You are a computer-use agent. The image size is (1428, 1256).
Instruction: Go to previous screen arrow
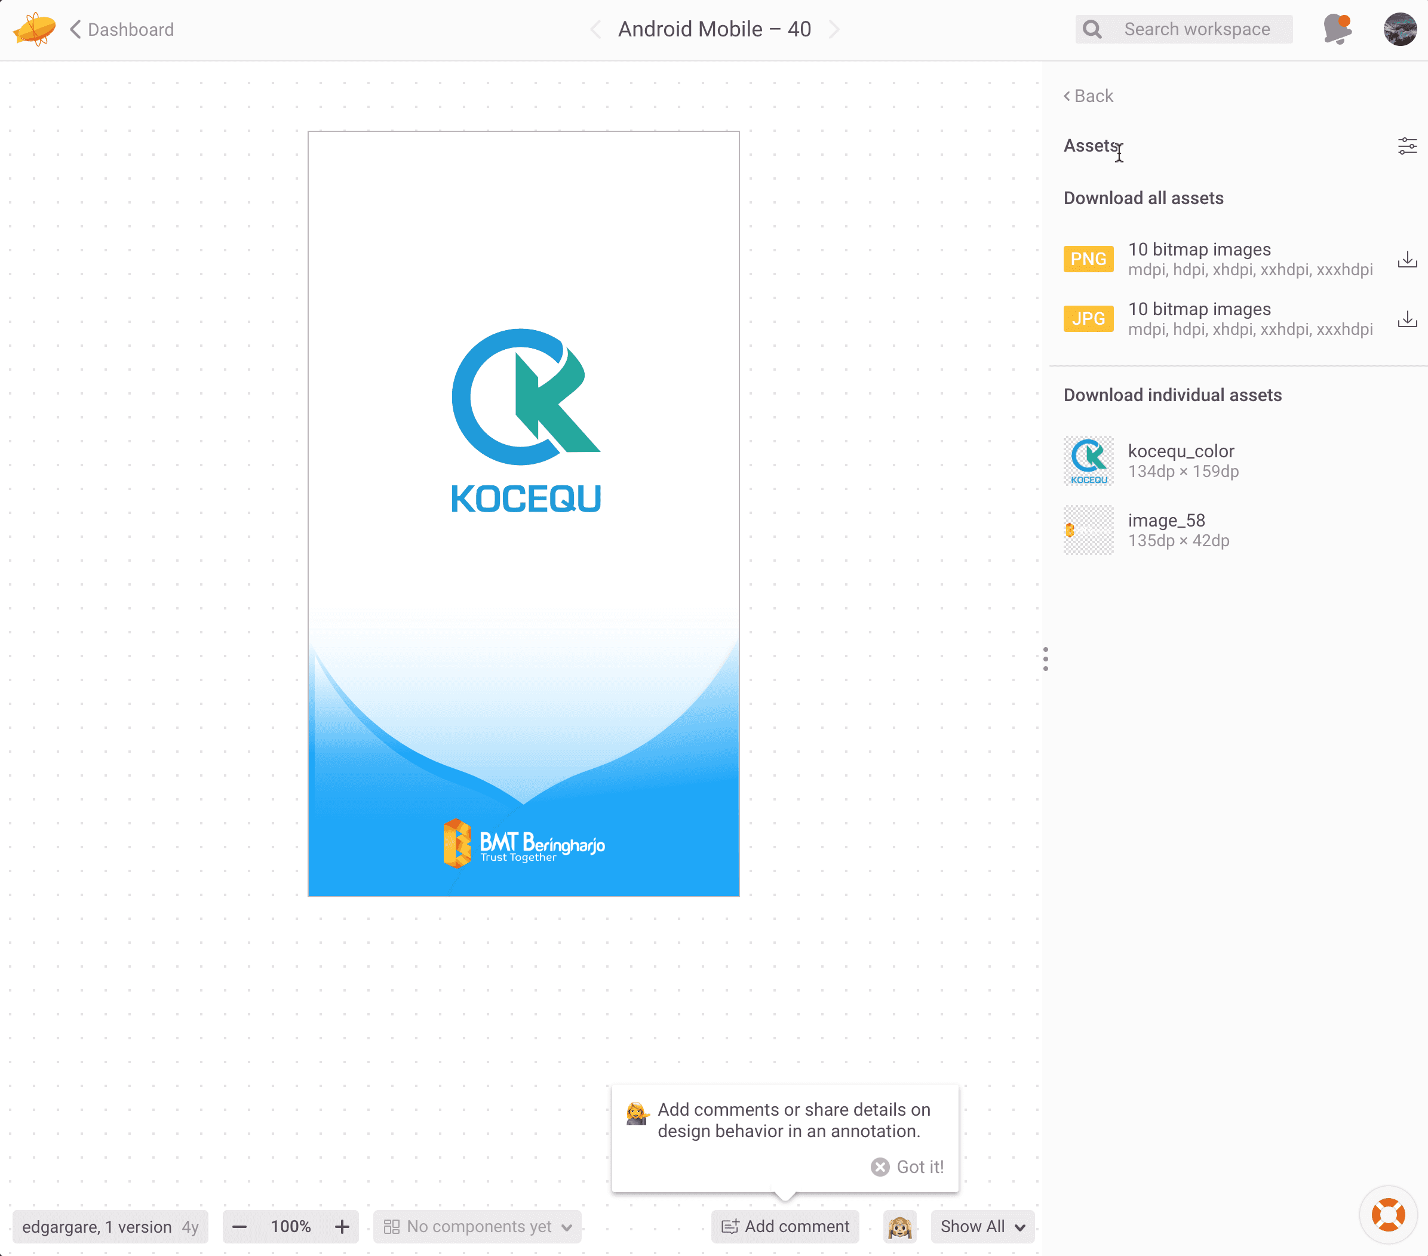(x=595, y=29)
